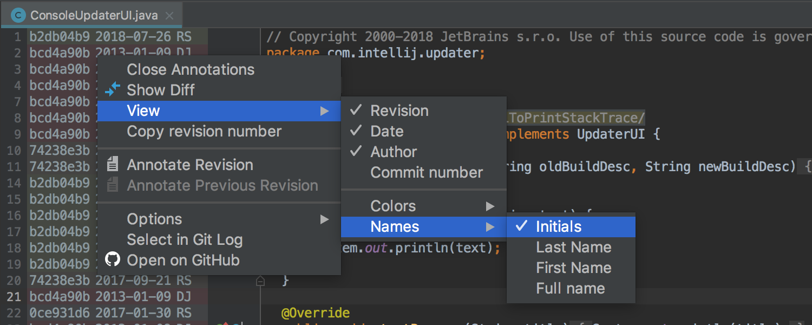Click annotation 'b2db04b9 2018-07-26 RS' on line 1
This screenshot has height=325, width=812.
(x=110, y=37)
